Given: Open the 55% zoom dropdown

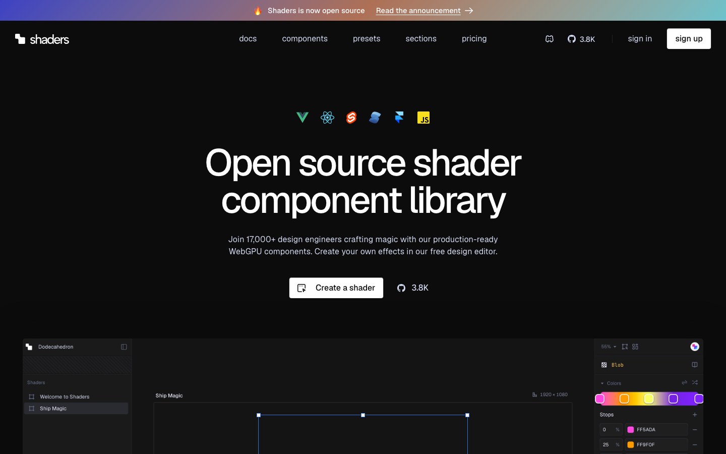Looking at the screenshot, I should 609,347.
